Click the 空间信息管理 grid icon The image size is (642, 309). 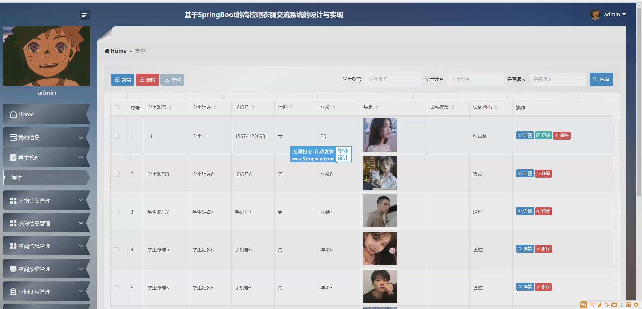pos(13,246)
